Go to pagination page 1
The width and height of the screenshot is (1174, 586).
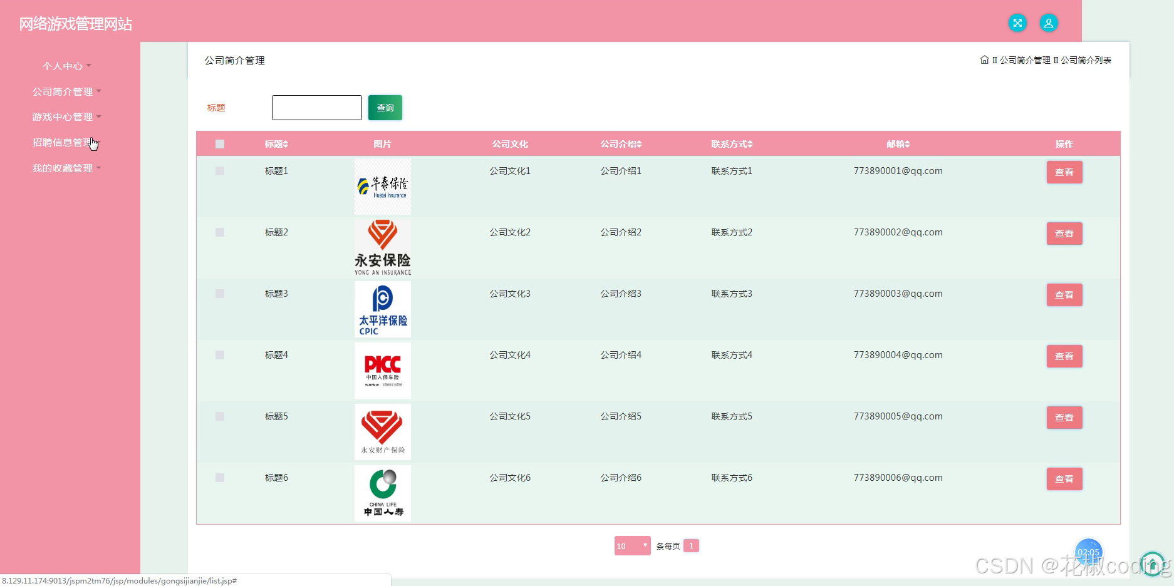click(691, 546)
